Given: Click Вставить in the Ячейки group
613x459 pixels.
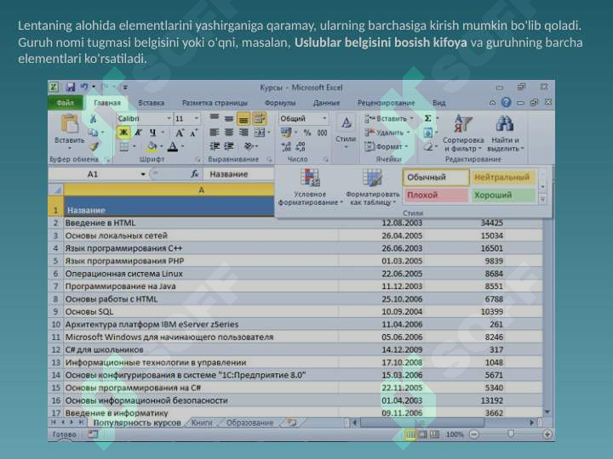Looking at the screenshot, I should pos(389,118).
